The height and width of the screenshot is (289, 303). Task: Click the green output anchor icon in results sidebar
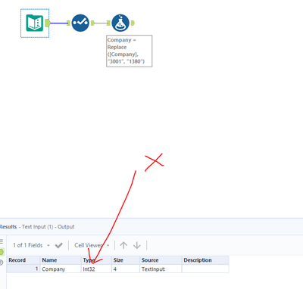[2, 252]
